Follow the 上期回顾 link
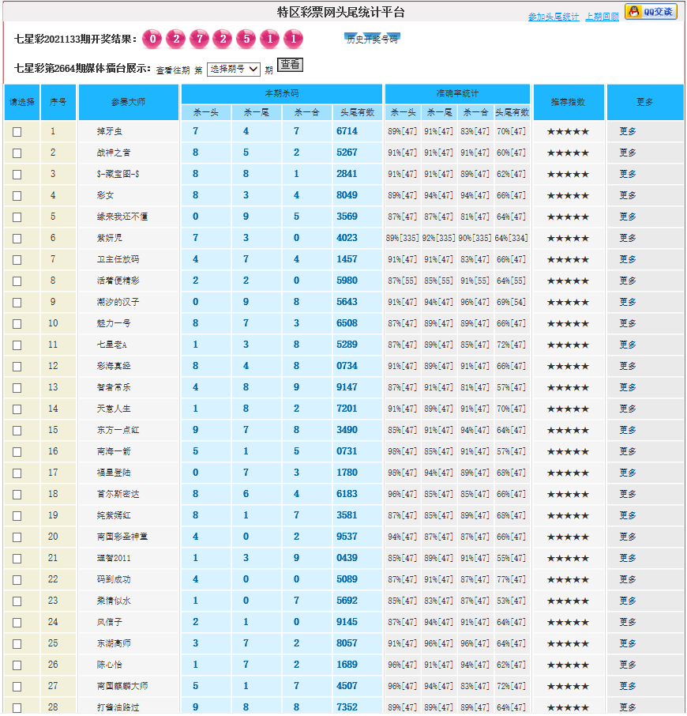 (602, 17)
